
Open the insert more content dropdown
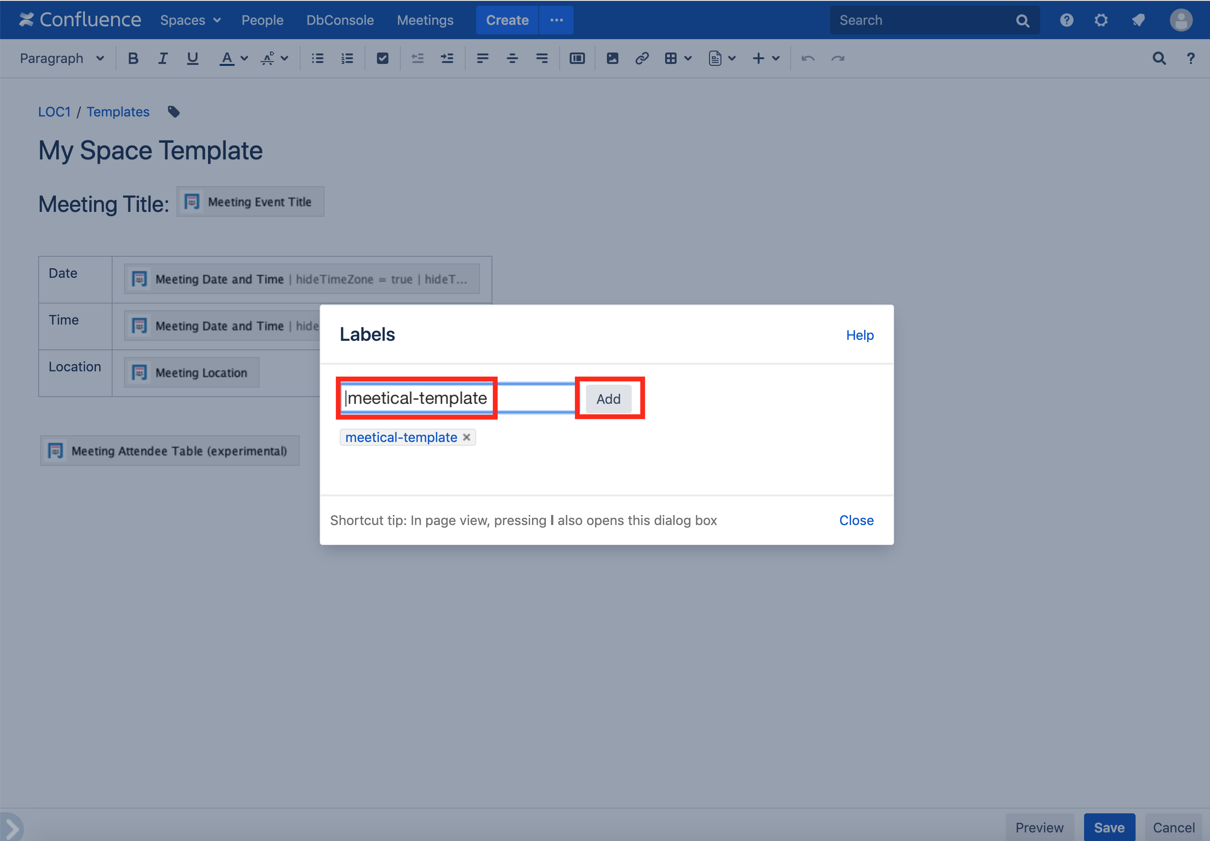click(x=766, y=59)
